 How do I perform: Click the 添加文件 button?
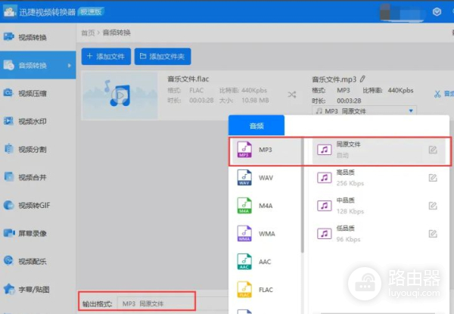[x=106, y=57]
